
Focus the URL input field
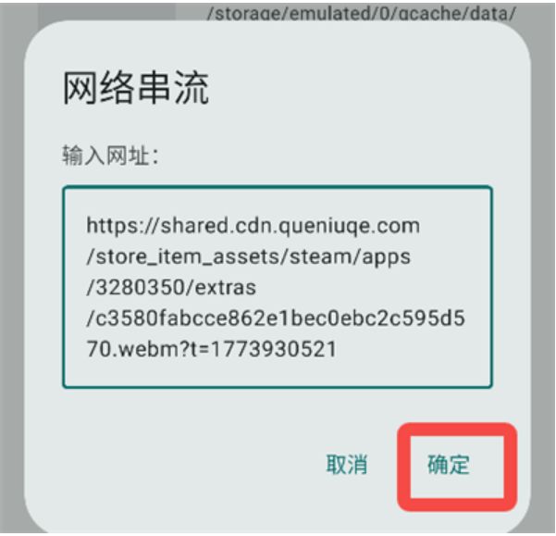[278, 287]
